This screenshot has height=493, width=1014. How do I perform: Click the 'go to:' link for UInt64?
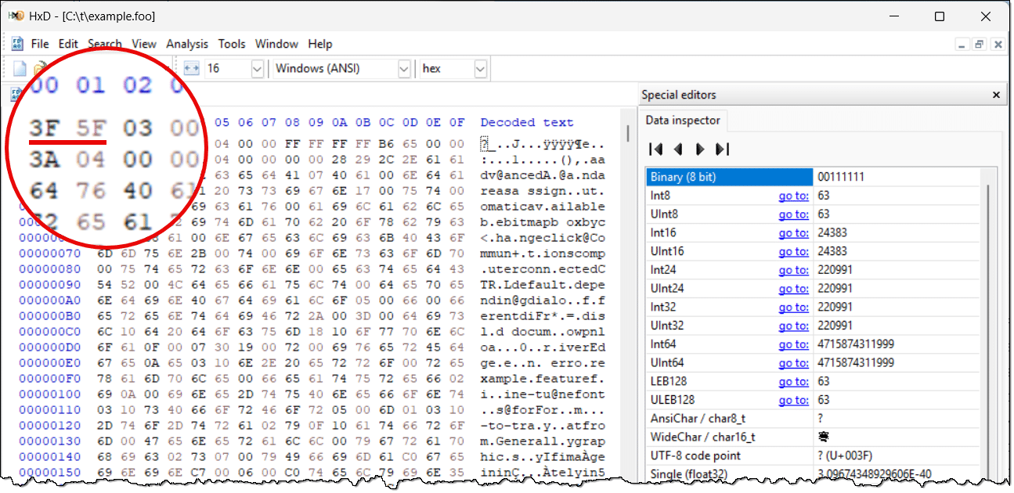click(x=793, y=363)
